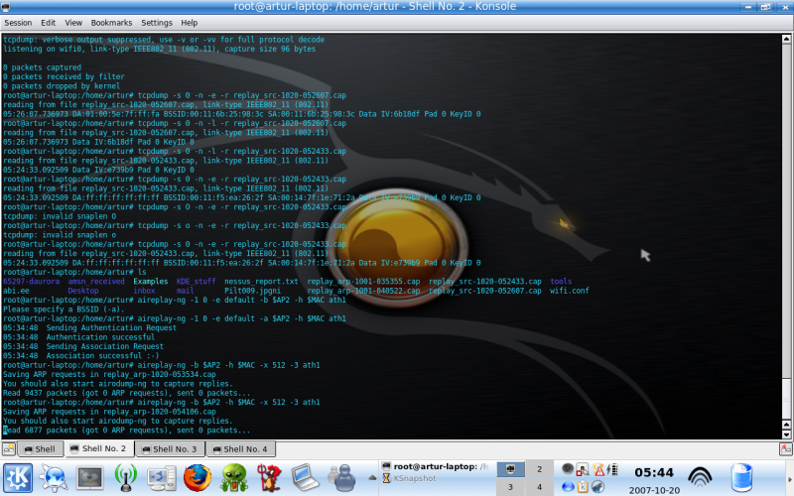Image resolution: width=794 pixels, height=496 pixels.
Task: Open the laptop launcher icon in panel
Action: [x=305, y=477]
